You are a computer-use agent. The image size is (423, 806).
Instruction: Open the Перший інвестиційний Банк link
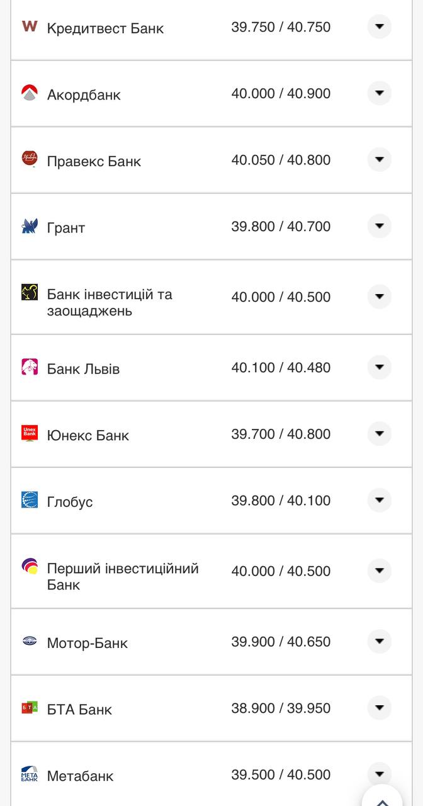tap(123, 576)
